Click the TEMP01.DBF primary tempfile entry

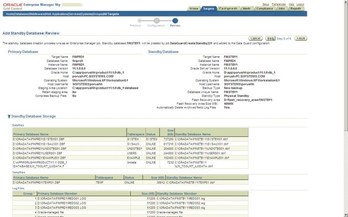[x=36, y=182]
